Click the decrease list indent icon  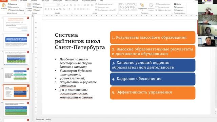(x=85, y=5)
